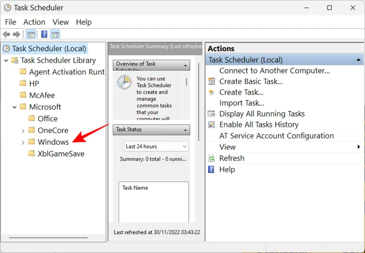Click the Display All Running Tasks icon

tap(211, 114)
